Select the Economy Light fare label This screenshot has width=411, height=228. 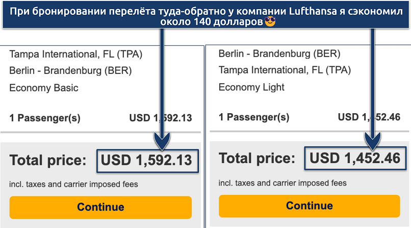(251, 87)
